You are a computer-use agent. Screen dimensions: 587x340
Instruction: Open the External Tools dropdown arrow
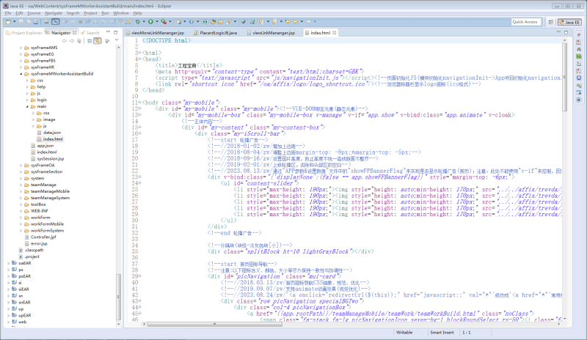tap(170, 22)
